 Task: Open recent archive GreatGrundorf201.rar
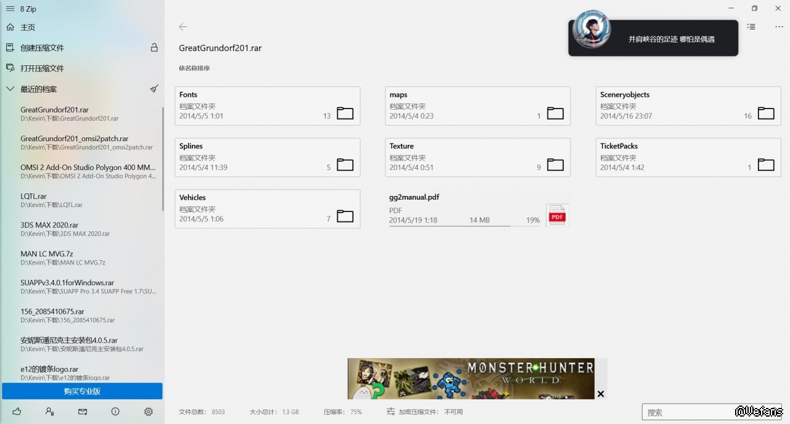pyautogui.click(x=82, y=114)
